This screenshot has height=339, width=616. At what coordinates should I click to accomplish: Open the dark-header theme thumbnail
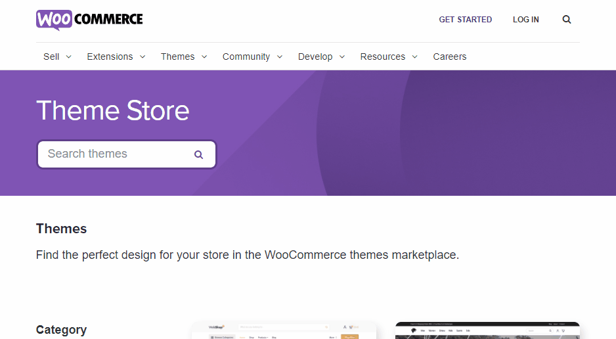487,330
